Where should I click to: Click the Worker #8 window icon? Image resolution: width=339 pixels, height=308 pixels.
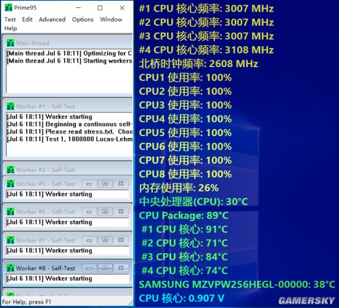[x=10, y=268]
